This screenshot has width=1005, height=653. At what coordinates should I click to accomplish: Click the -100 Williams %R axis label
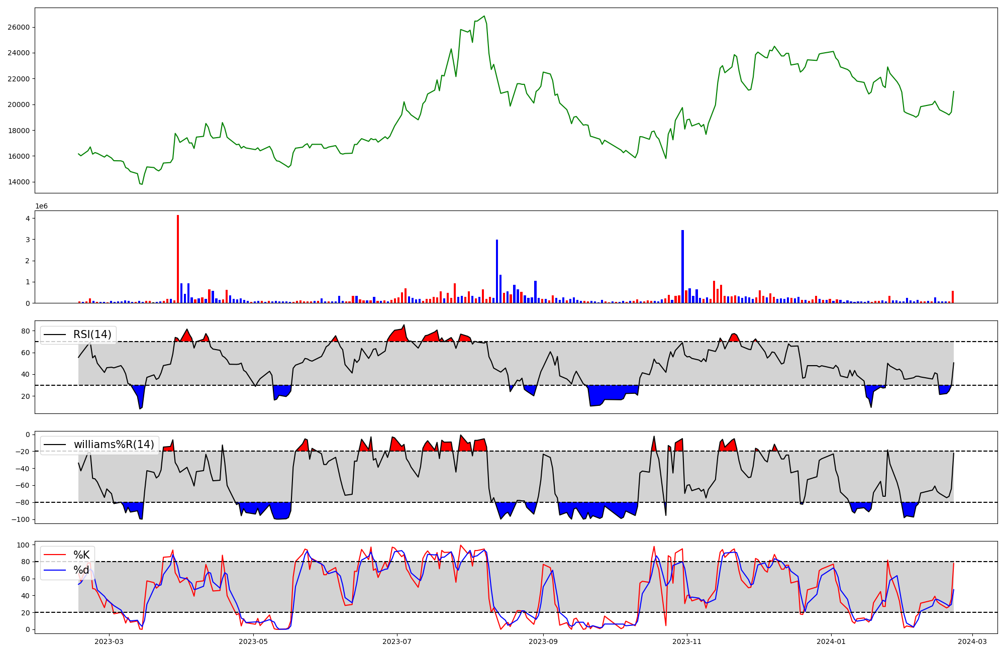coord(21,519)
